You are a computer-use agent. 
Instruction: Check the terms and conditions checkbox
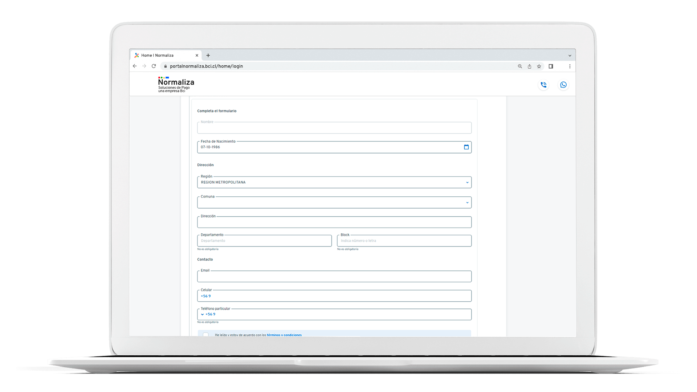(206, 334)
